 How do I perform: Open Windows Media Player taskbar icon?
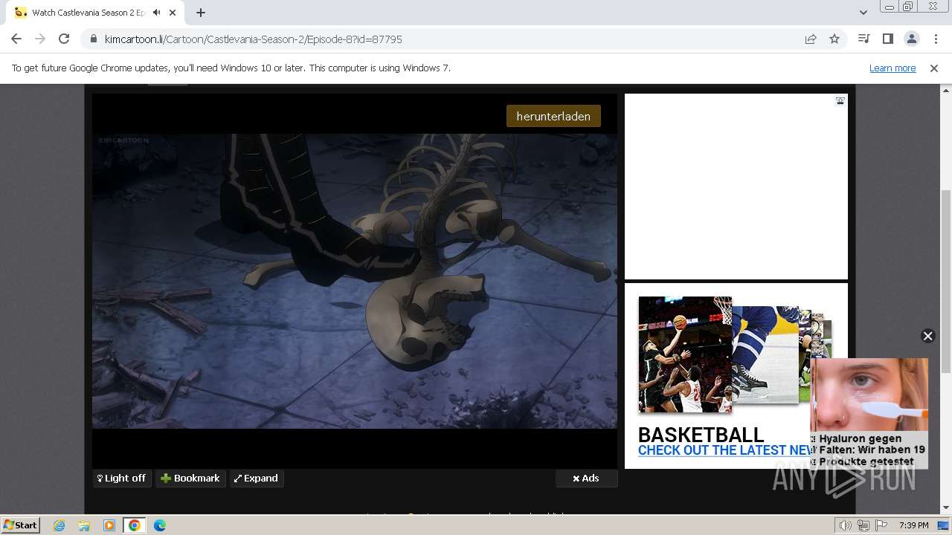pos(109,525)
